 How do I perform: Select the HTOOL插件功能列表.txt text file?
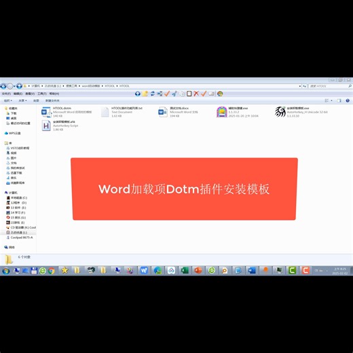(122, 112)
